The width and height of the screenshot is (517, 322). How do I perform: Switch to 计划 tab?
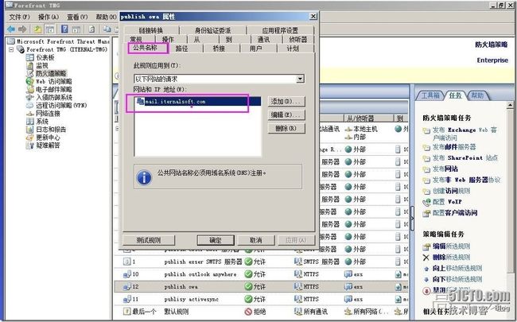tap(293, 48)
